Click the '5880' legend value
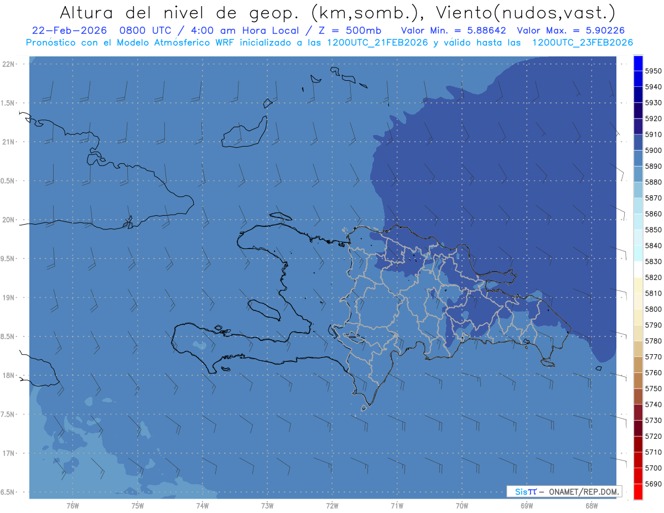The height and width of the screenshot is (513, 664). (653, 182)
